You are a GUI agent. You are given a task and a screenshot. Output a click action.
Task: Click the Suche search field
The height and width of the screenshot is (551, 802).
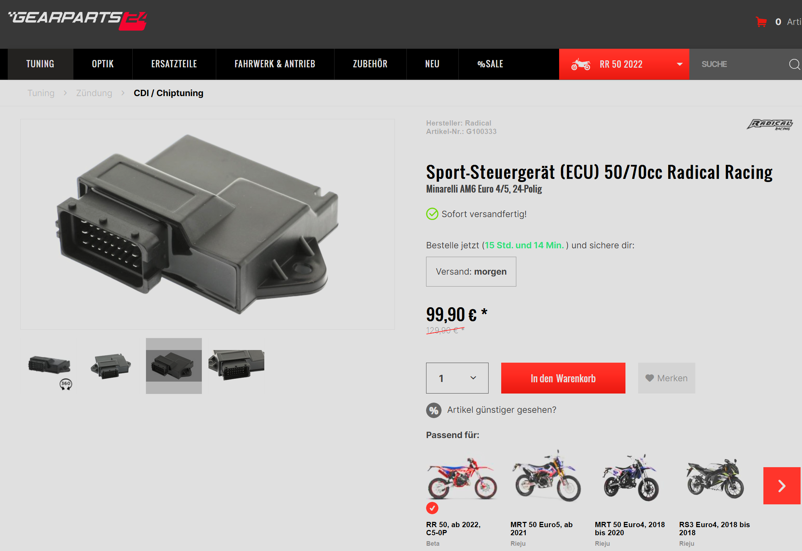click(x=739, y=64)
